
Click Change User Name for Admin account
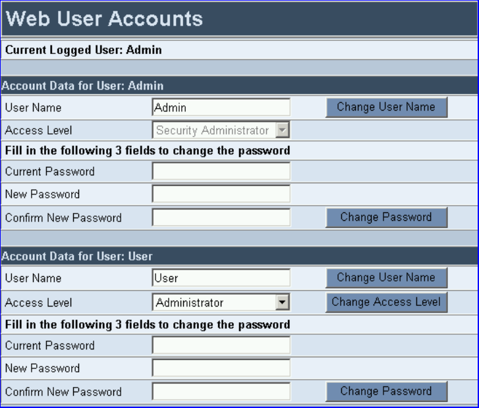387,107
